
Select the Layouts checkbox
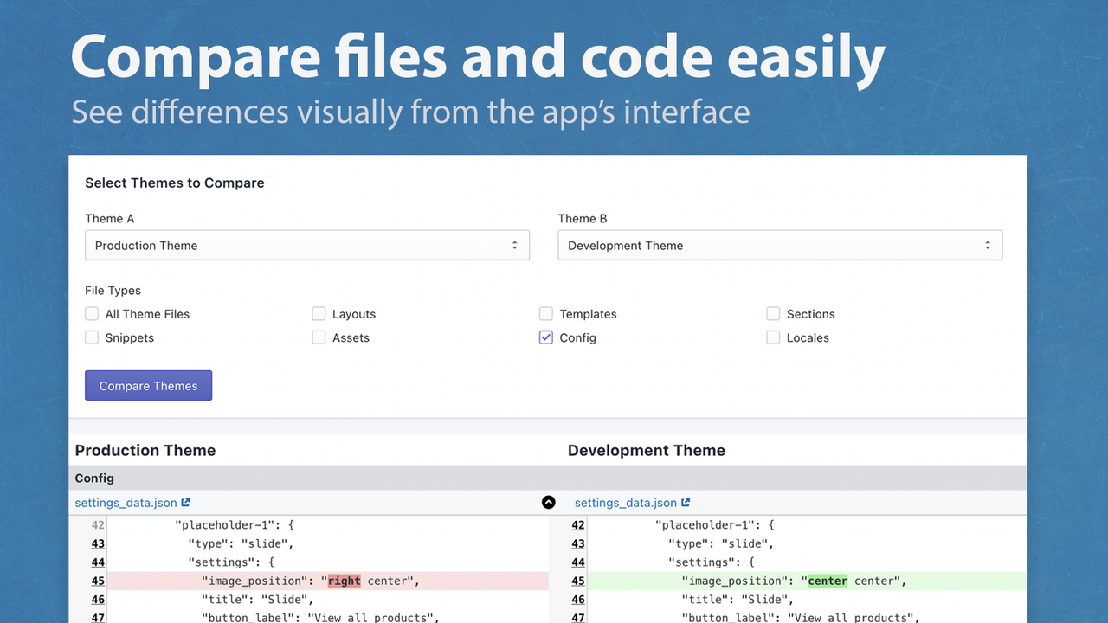pos(319,313)
